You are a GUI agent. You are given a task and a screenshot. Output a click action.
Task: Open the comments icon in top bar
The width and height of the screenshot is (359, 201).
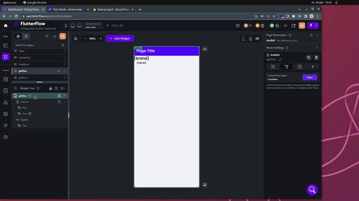[x=277, y=26]
